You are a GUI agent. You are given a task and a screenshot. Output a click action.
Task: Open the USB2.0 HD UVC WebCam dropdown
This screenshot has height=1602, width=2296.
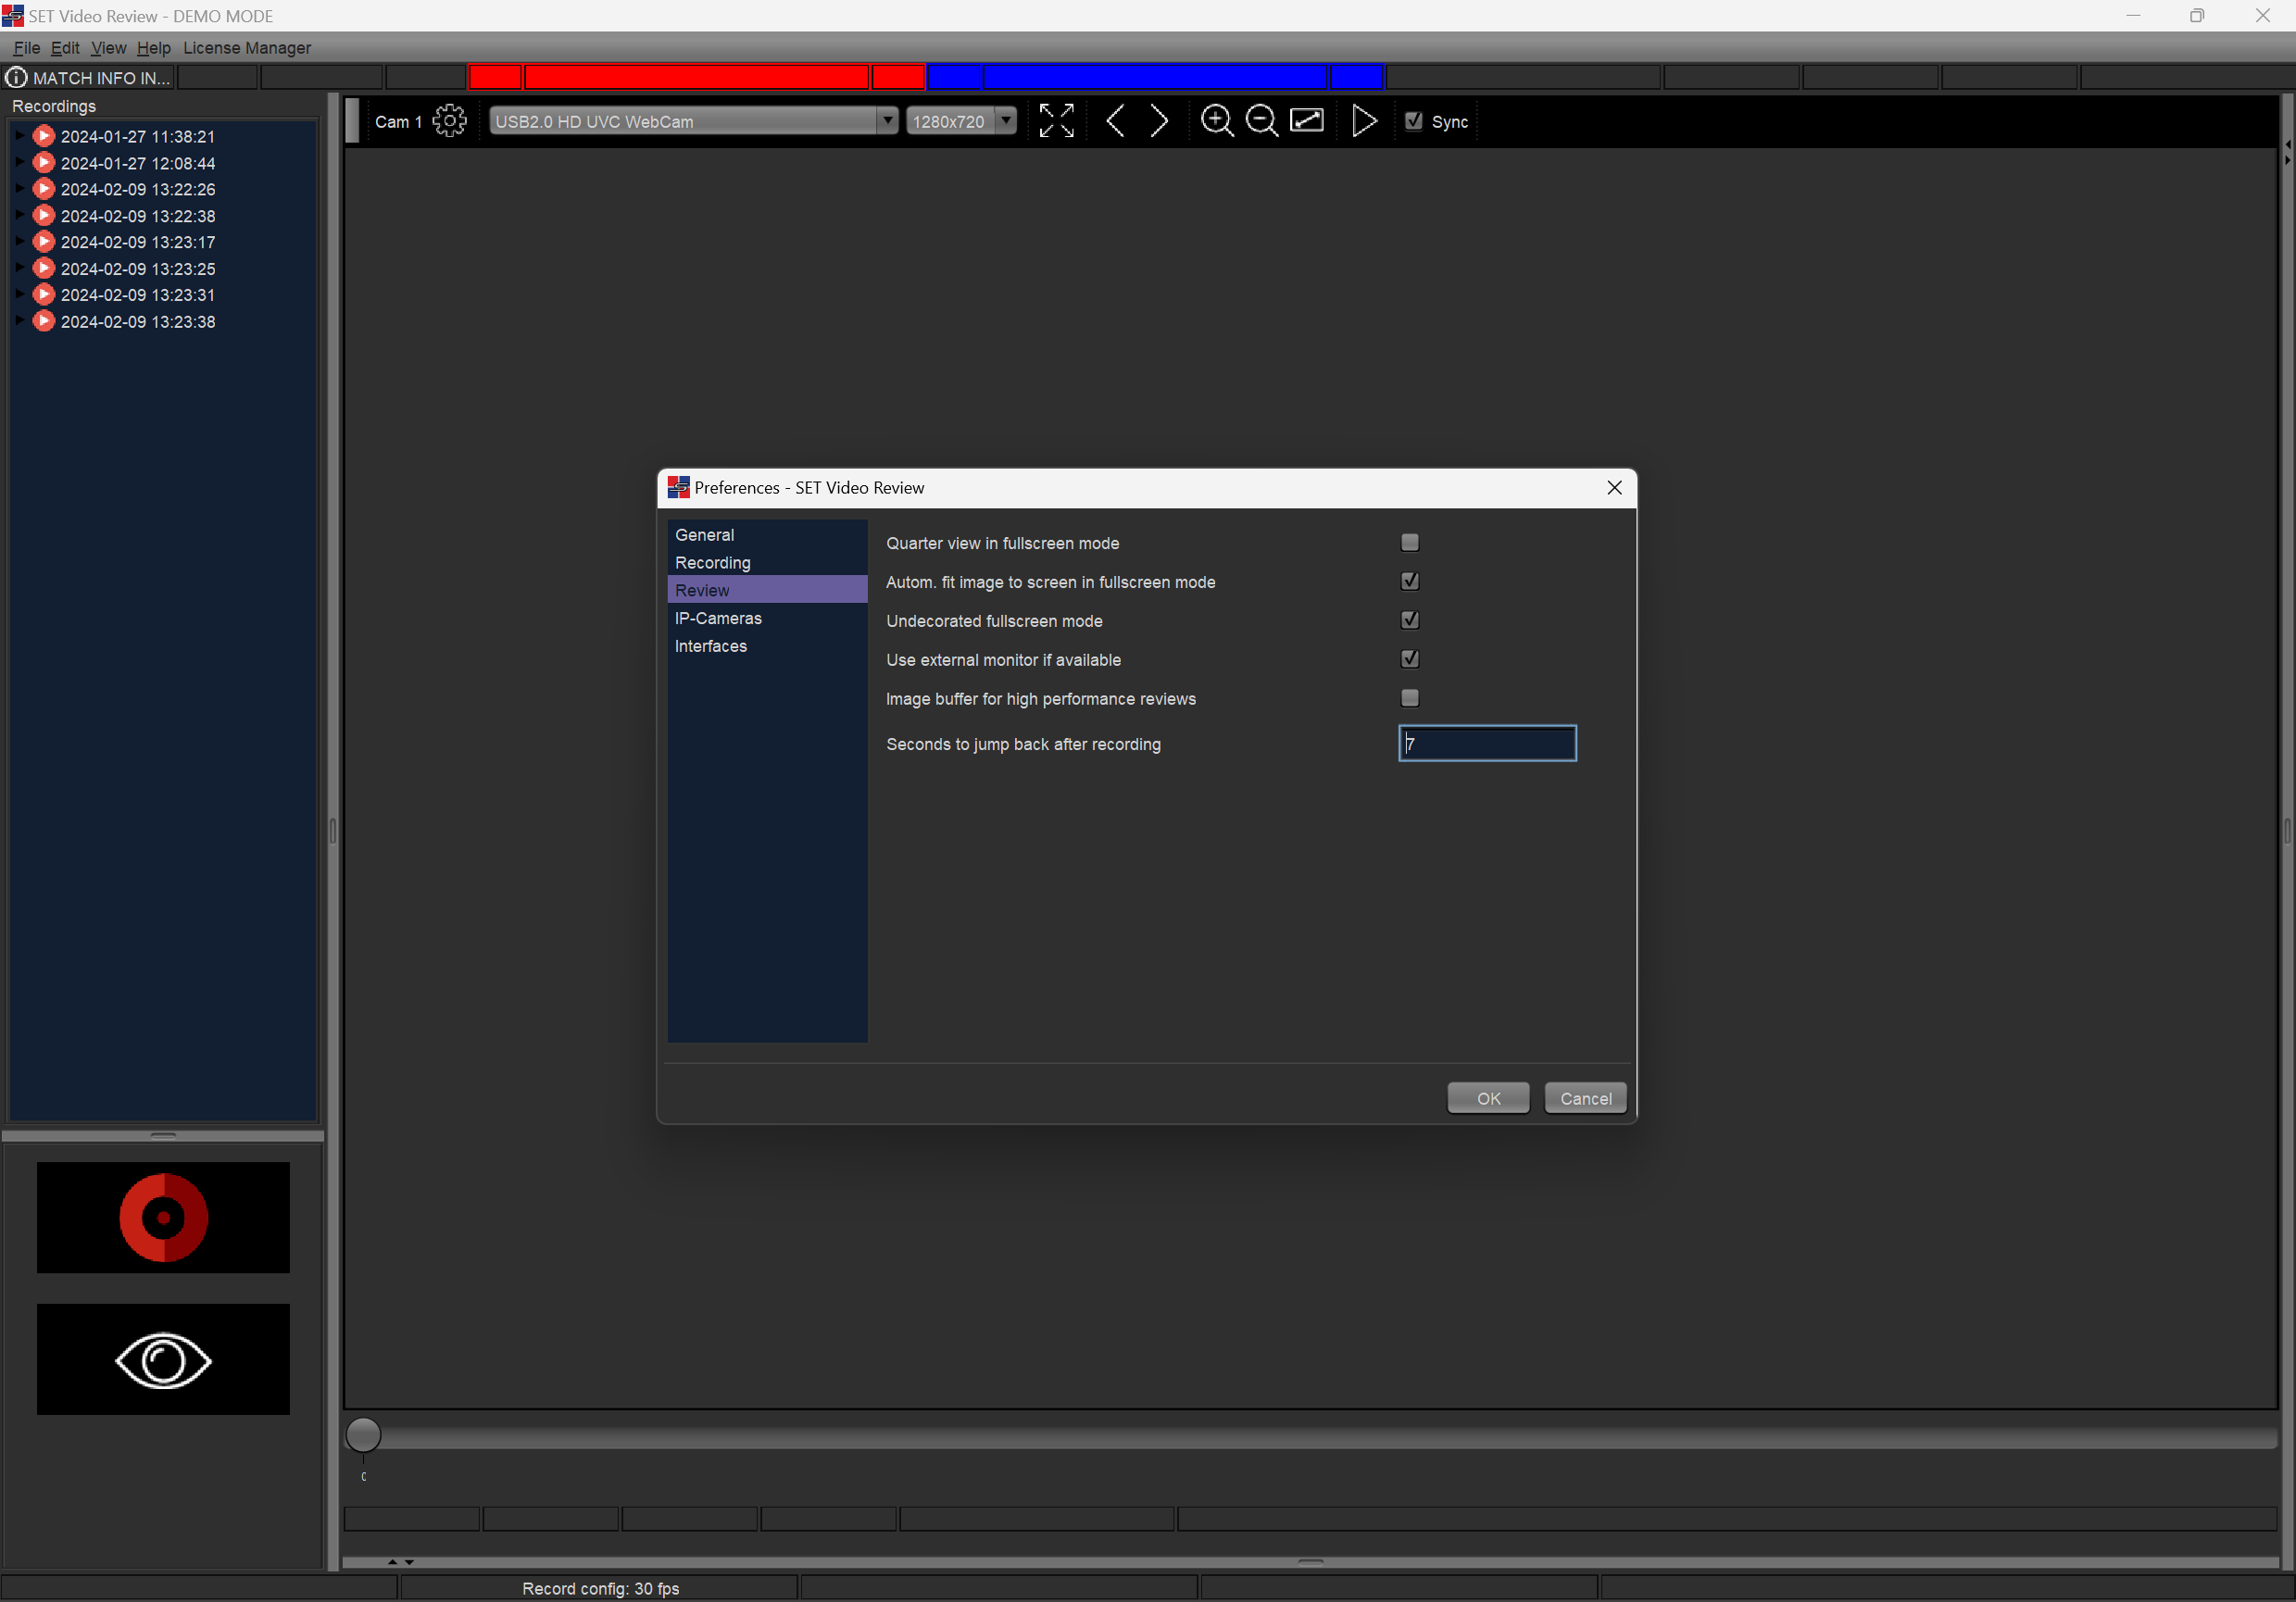(886, 121)
